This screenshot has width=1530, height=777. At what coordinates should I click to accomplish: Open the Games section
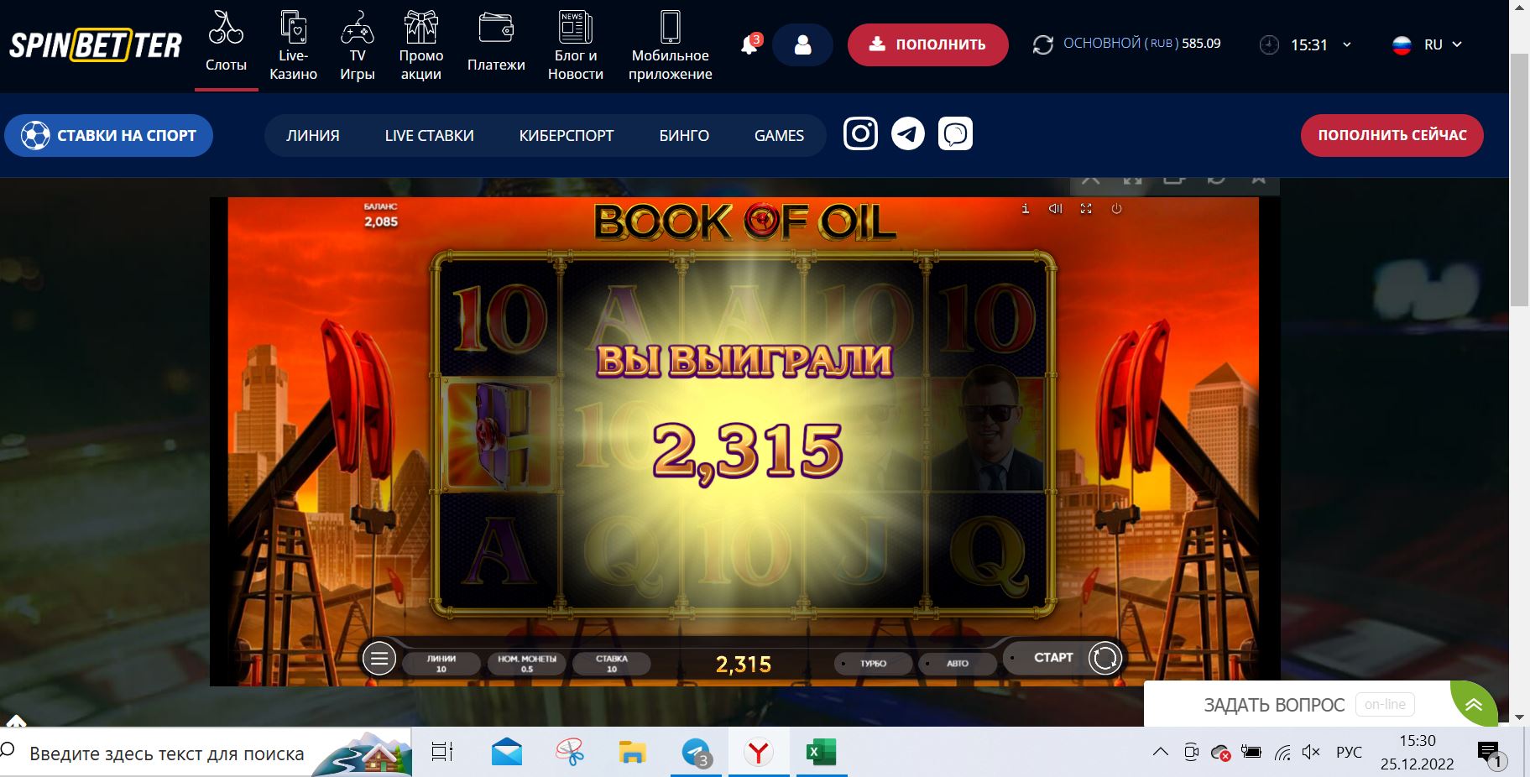(x=779, y=135)
